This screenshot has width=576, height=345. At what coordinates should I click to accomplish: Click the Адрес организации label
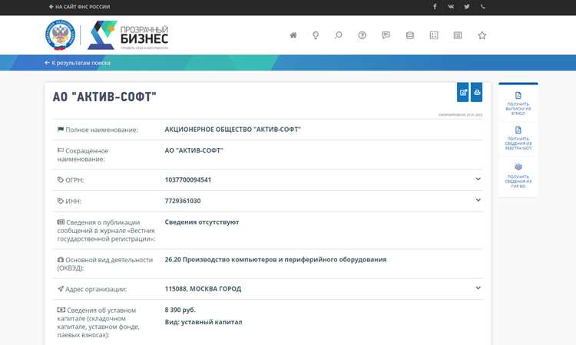(x=92, y=289)
